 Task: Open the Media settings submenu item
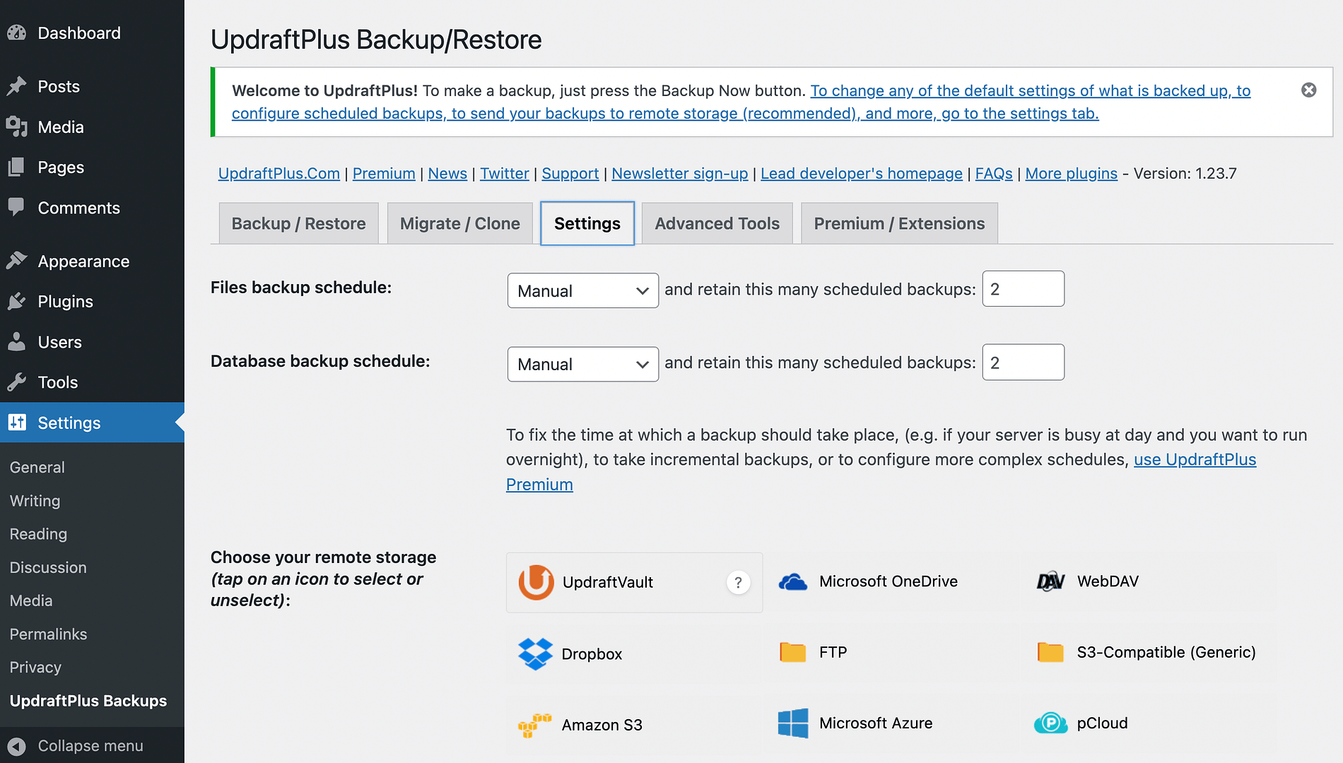[31, 601]
